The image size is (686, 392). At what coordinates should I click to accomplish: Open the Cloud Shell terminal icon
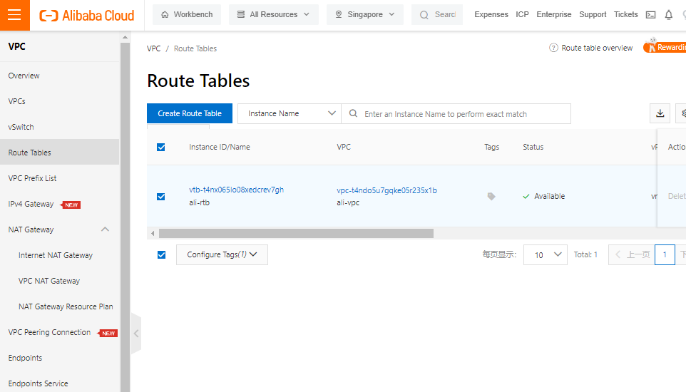click(x=650, y=15)
